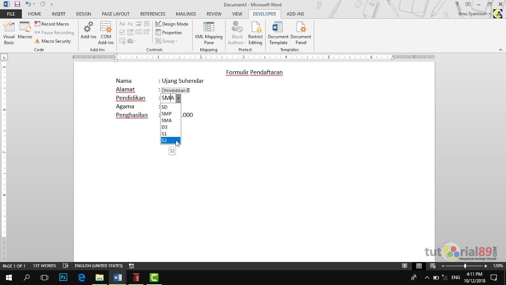The width and height of the screenshot is (506, 285).
Task: Open undo history dropdown arrow
Action: click(34, 4)
